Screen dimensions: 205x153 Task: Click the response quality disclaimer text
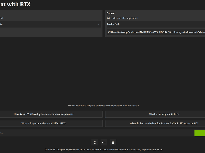(x=104, y=150)
